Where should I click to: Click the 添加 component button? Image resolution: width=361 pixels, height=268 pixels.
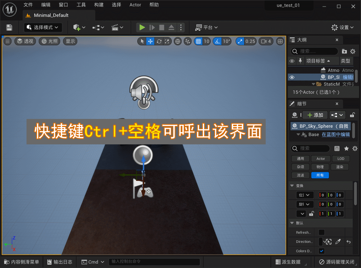pyautogui.click(x=315, y=115)
